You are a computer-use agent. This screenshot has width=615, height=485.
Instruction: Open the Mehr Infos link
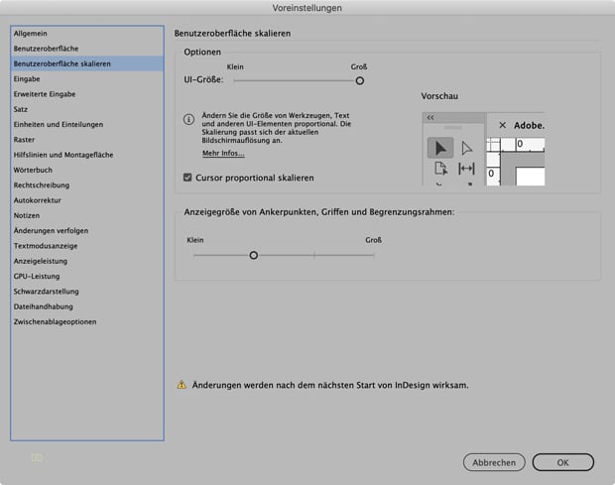[223, 154]
